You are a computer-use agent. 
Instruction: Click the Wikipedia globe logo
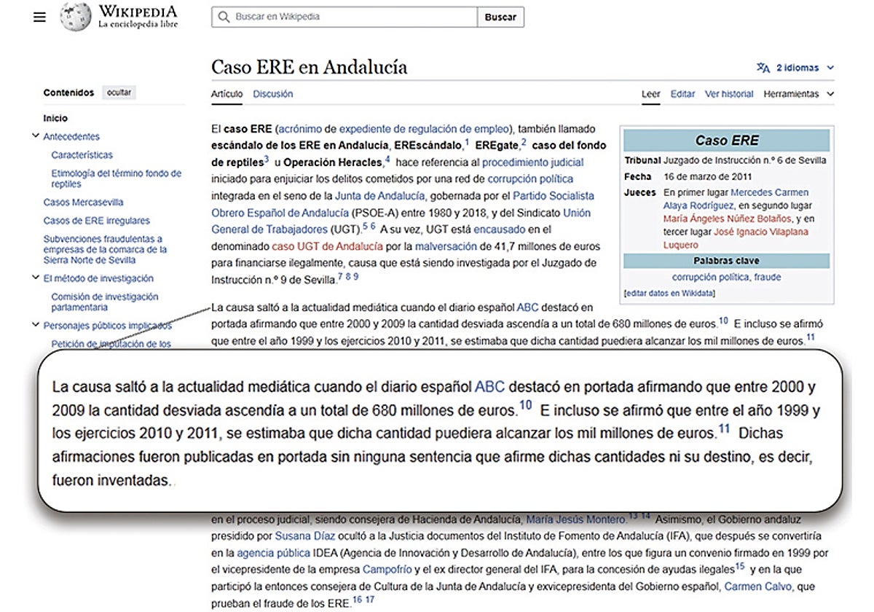(x=75, y=16)
